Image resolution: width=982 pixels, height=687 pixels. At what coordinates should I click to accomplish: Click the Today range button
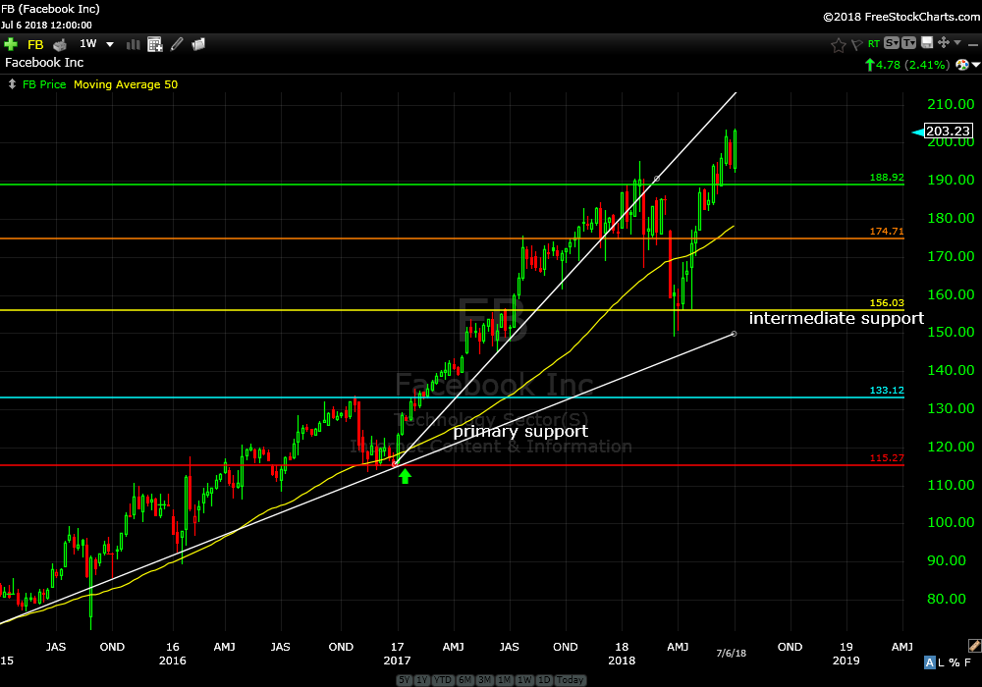[569, 680]
